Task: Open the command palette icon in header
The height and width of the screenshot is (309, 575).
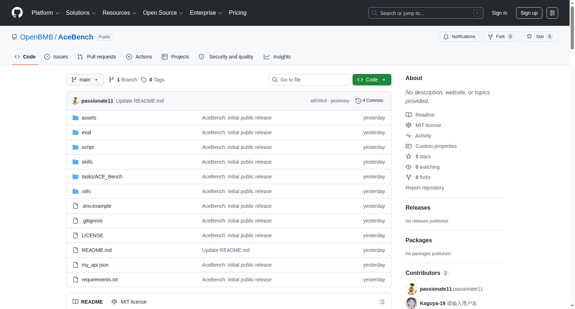Action: click(552, 13)
